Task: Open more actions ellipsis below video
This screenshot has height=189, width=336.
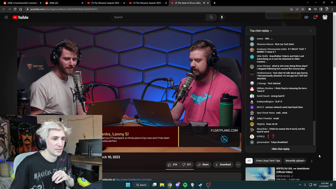Action: click(x=238, y=164)
